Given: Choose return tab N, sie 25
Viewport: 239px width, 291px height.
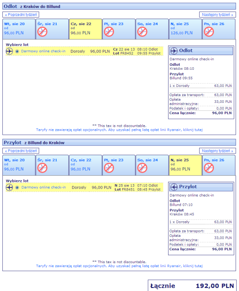Looking at the screenshot, I should [185, 165].
